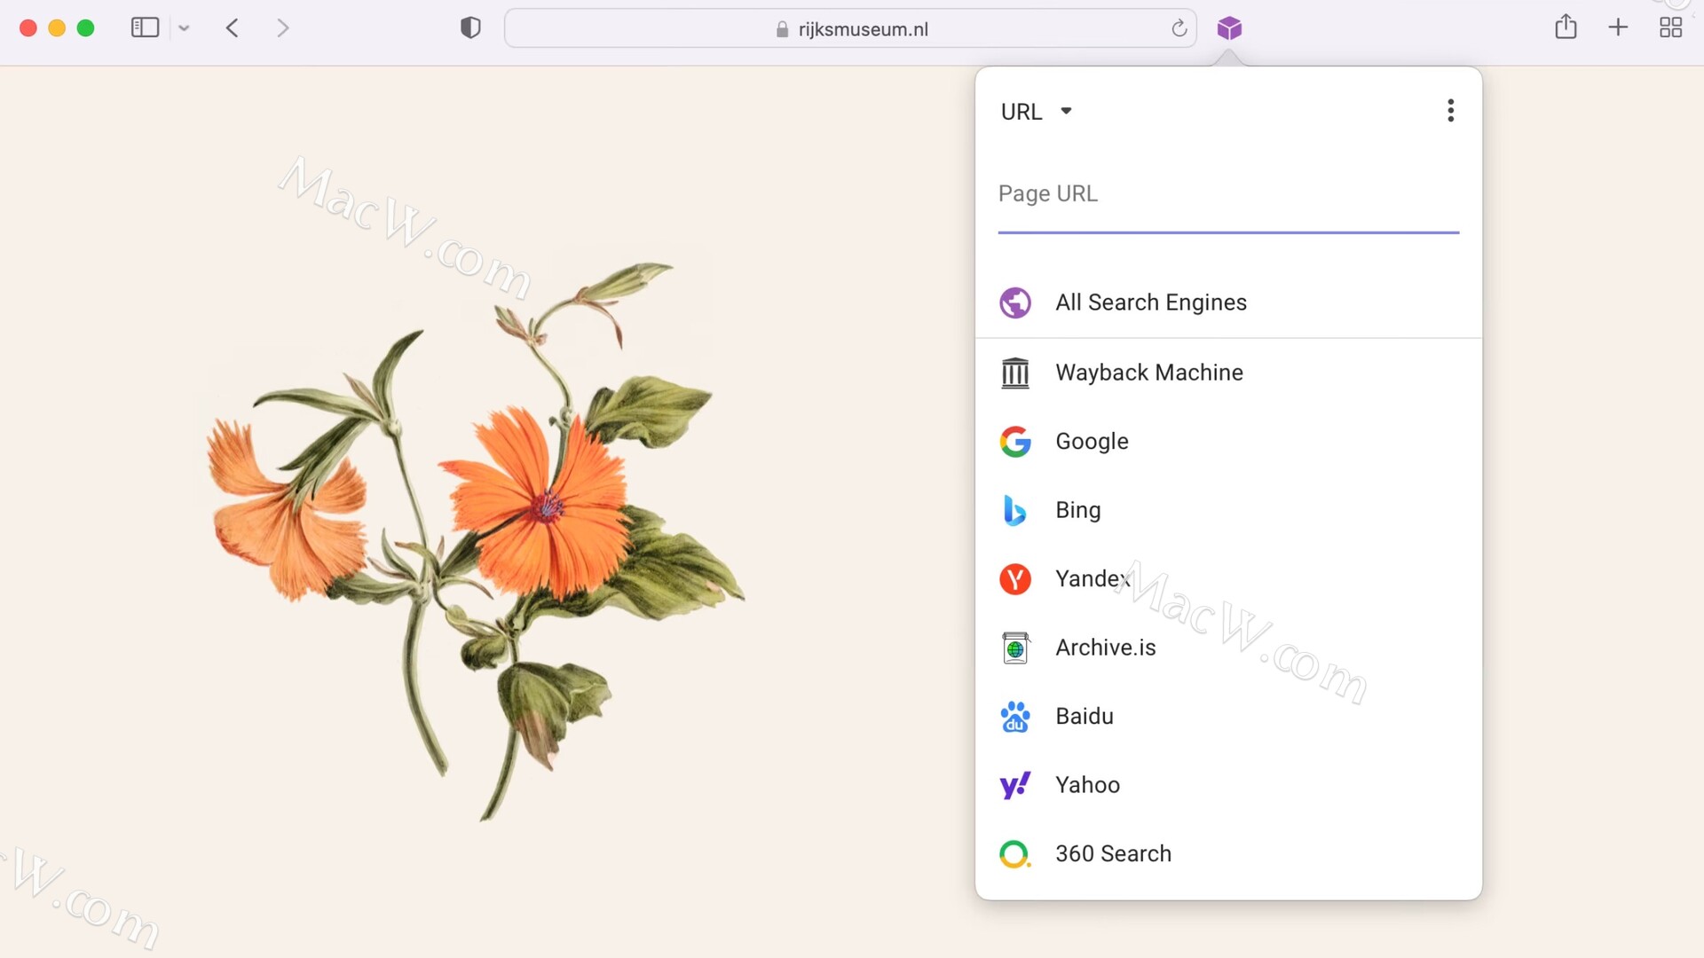1704x958 pixels.
Task: Select Archive.is entry
Action: pyautogui.click(x=1228, y=648)
